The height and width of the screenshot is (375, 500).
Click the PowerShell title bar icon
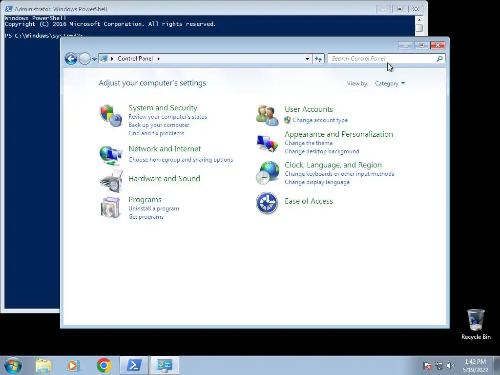[x=8, y=9]
